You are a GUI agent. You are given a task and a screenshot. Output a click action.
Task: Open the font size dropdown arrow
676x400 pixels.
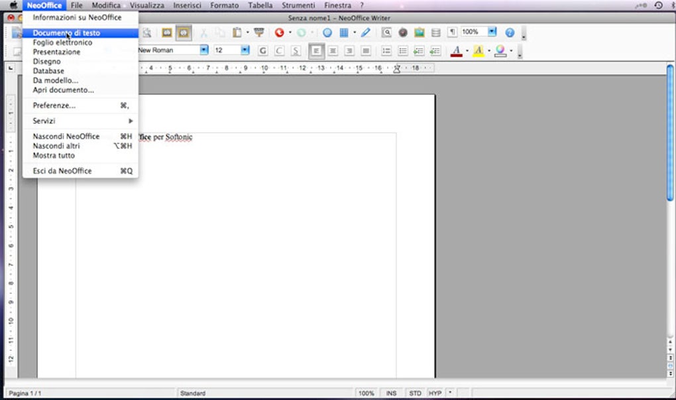pos(245,50)
